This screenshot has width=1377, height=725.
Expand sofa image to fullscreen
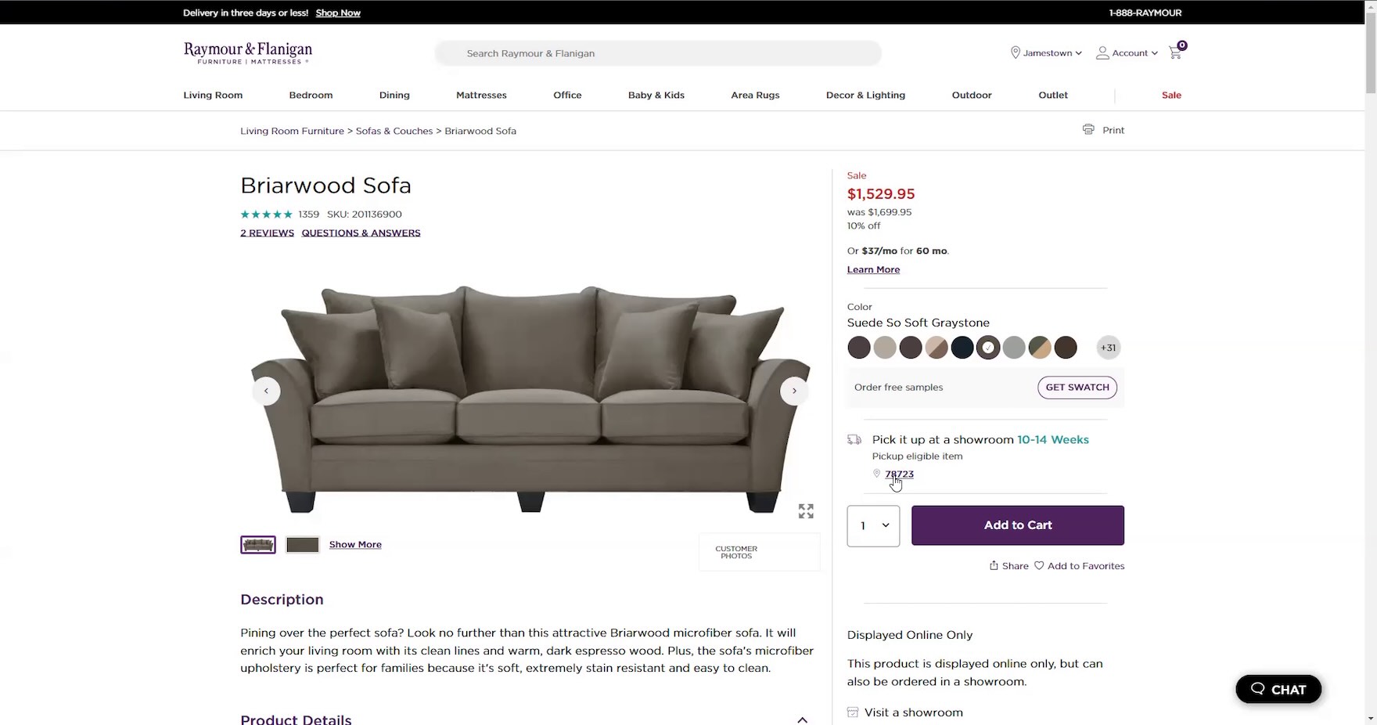pos(806,511)
